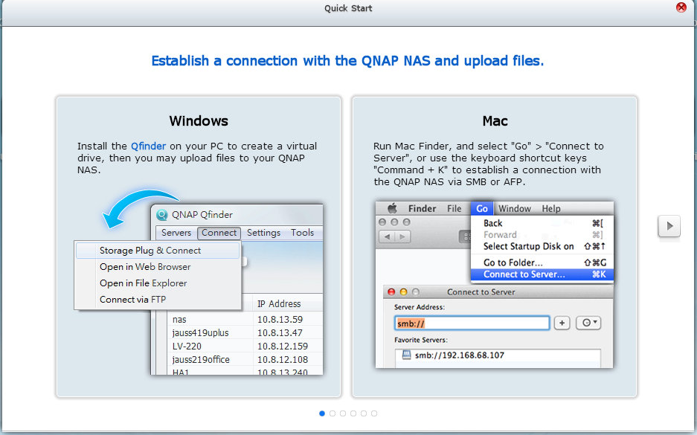Click the Mac section heading

coord(495,121)
